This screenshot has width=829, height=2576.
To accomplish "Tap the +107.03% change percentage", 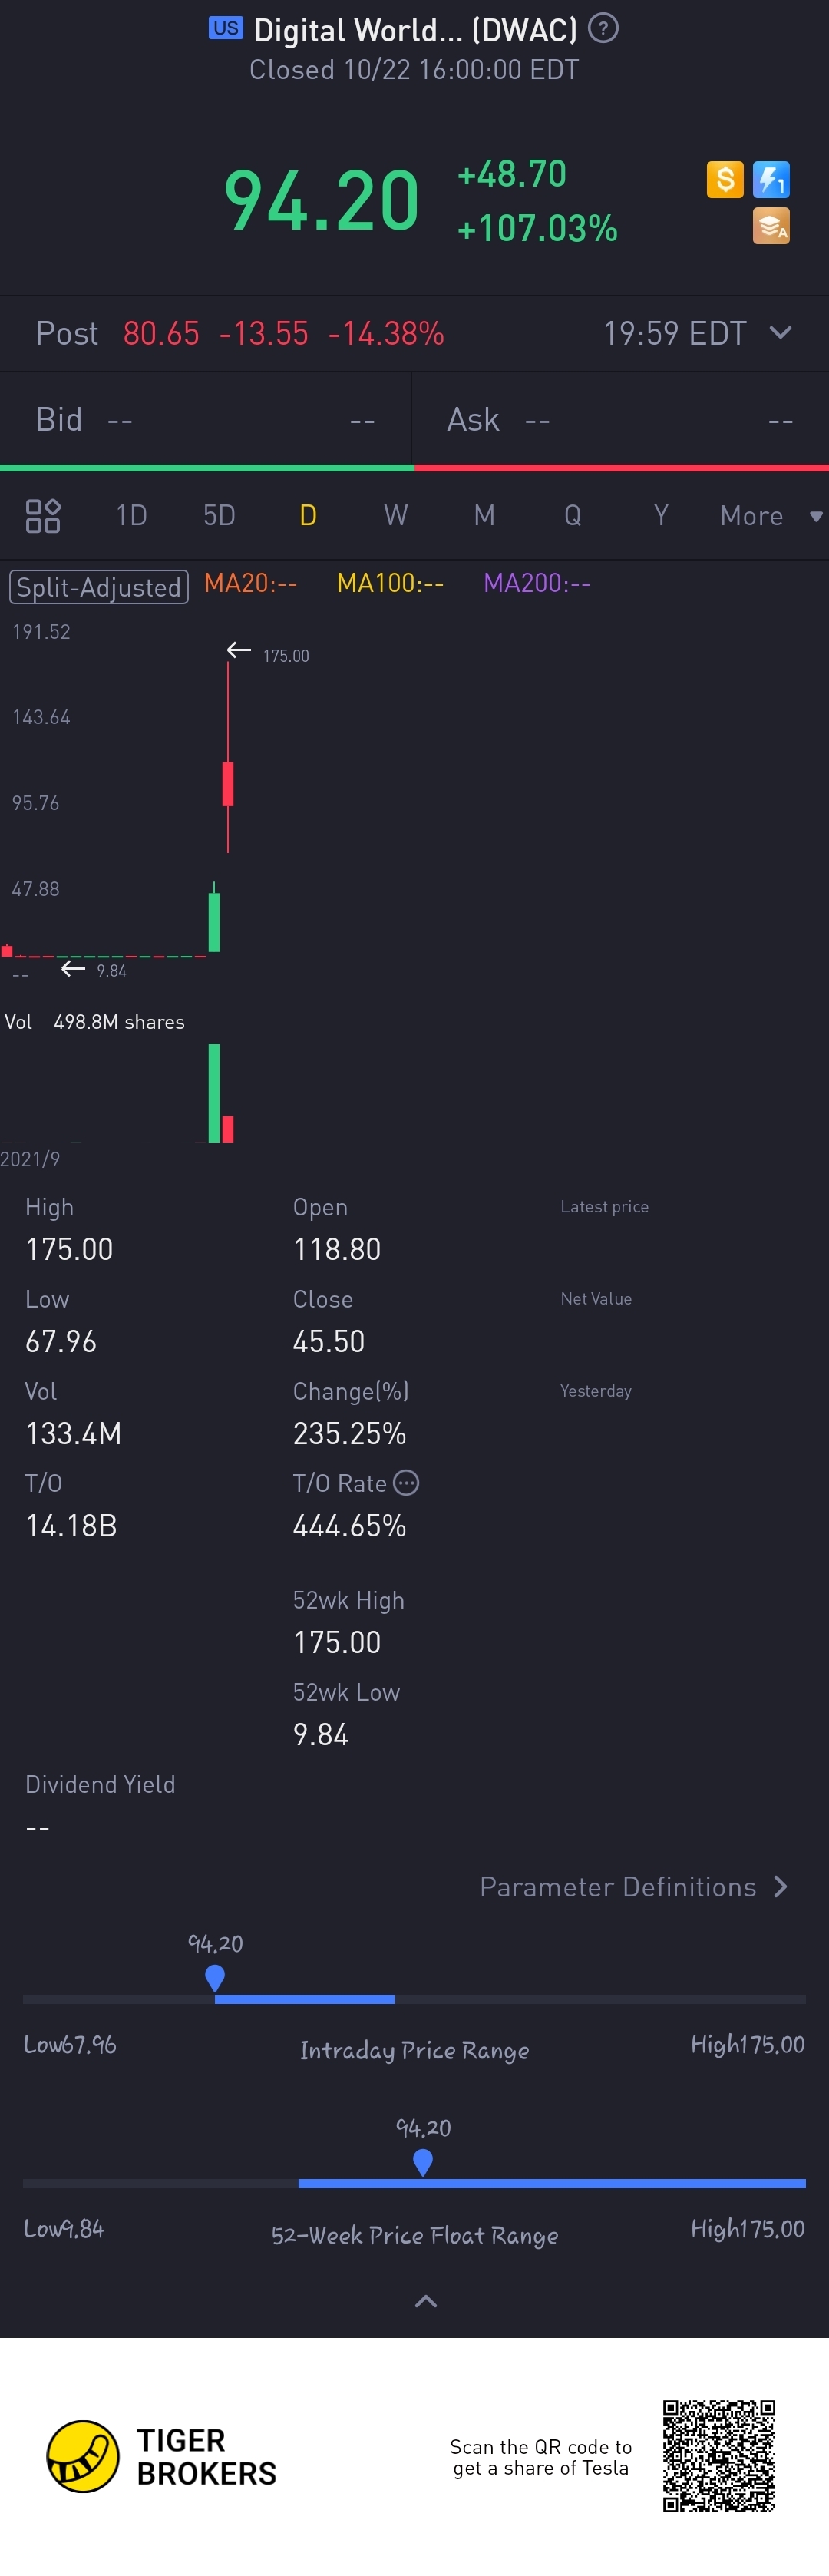I will [537, 228].
